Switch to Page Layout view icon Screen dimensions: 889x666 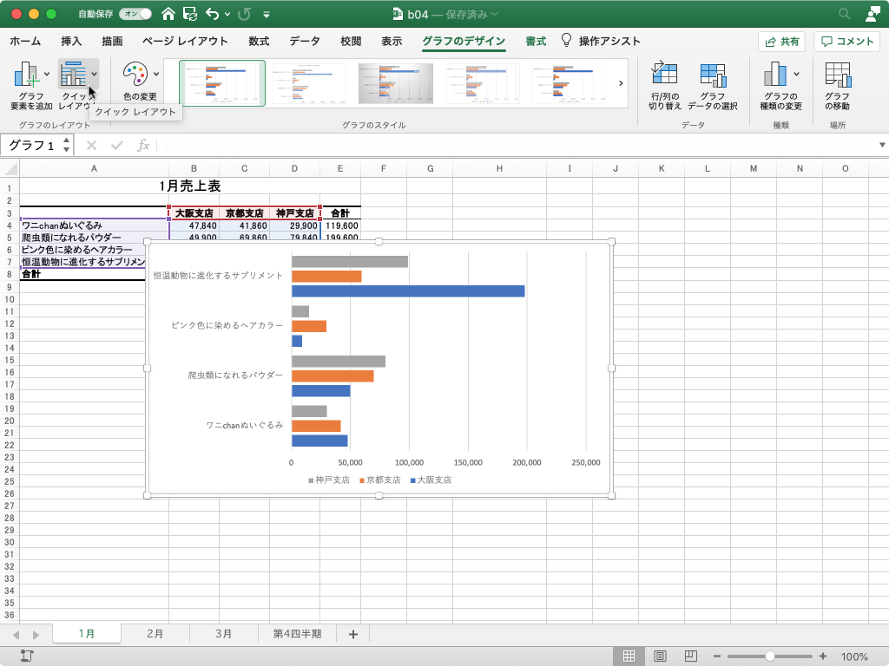(660, 656)
